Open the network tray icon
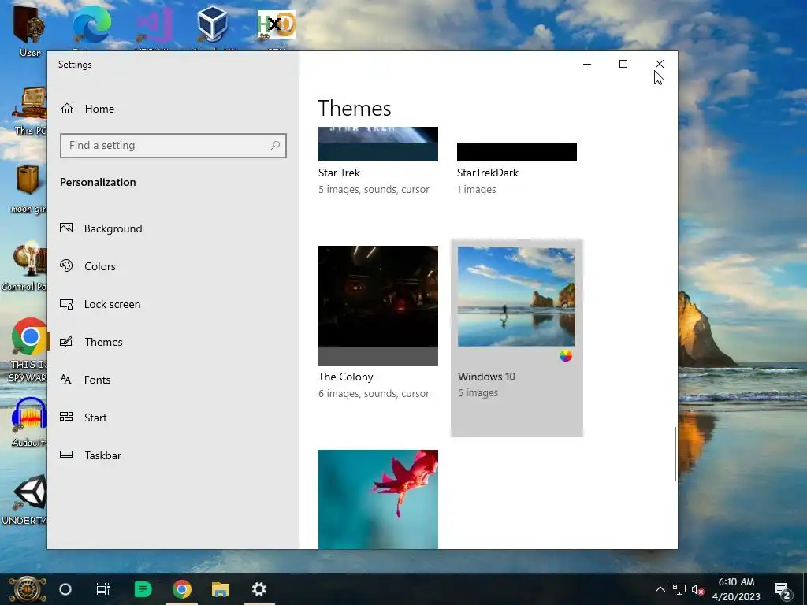 click(679, 589)
